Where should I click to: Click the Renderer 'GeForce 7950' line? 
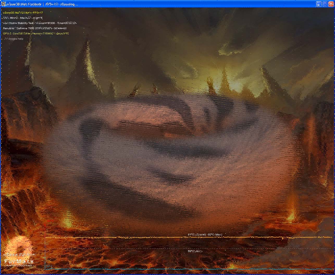pyautogui.click(x=35, y=28)
